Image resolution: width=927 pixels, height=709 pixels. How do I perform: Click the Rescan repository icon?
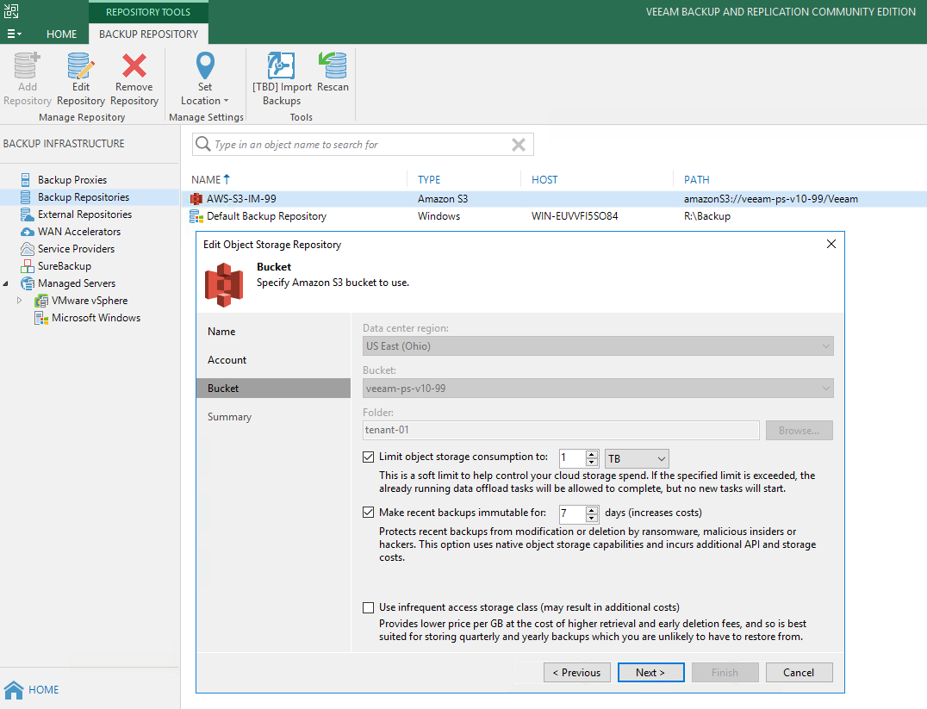click(x=333, y=65)
